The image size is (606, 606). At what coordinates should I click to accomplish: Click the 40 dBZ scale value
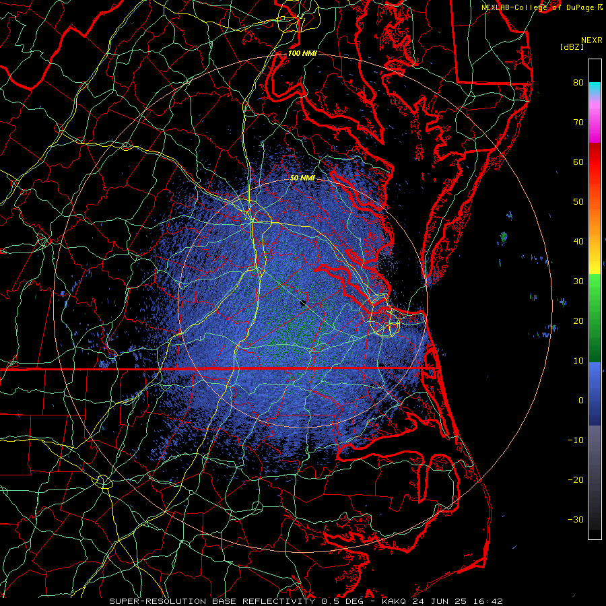click(578, 242)
